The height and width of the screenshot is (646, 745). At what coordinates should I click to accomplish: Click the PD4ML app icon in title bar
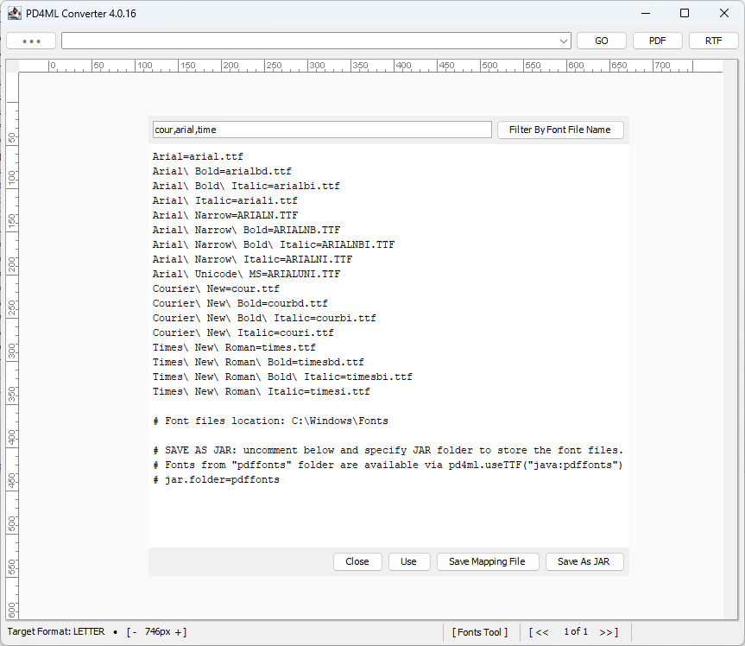tap(15, 13)
